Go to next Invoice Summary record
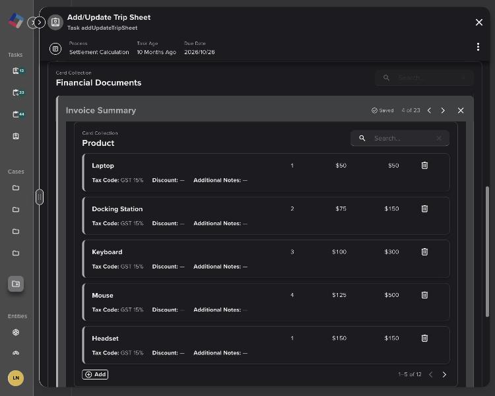The width and height of the screenshot is (495, 396). [443, 110]
